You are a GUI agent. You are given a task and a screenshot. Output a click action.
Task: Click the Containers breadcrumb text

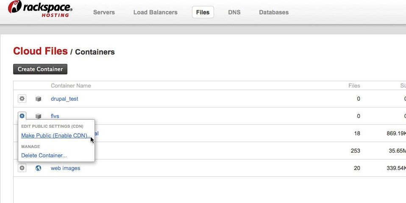click(95, 52)
